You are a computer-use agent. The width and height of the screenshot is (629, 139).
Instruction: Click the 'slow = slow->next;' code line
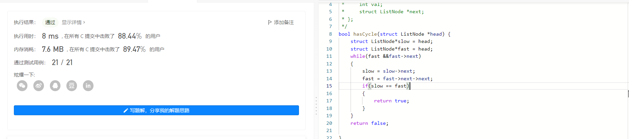(388, 71)
